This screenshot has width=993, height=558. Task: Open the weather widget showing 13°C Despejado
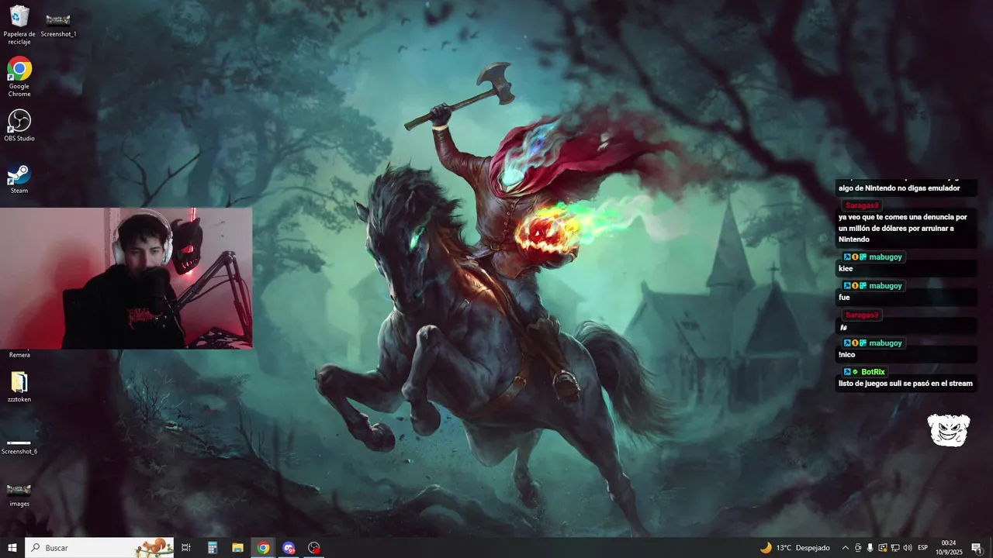(794, 548)
